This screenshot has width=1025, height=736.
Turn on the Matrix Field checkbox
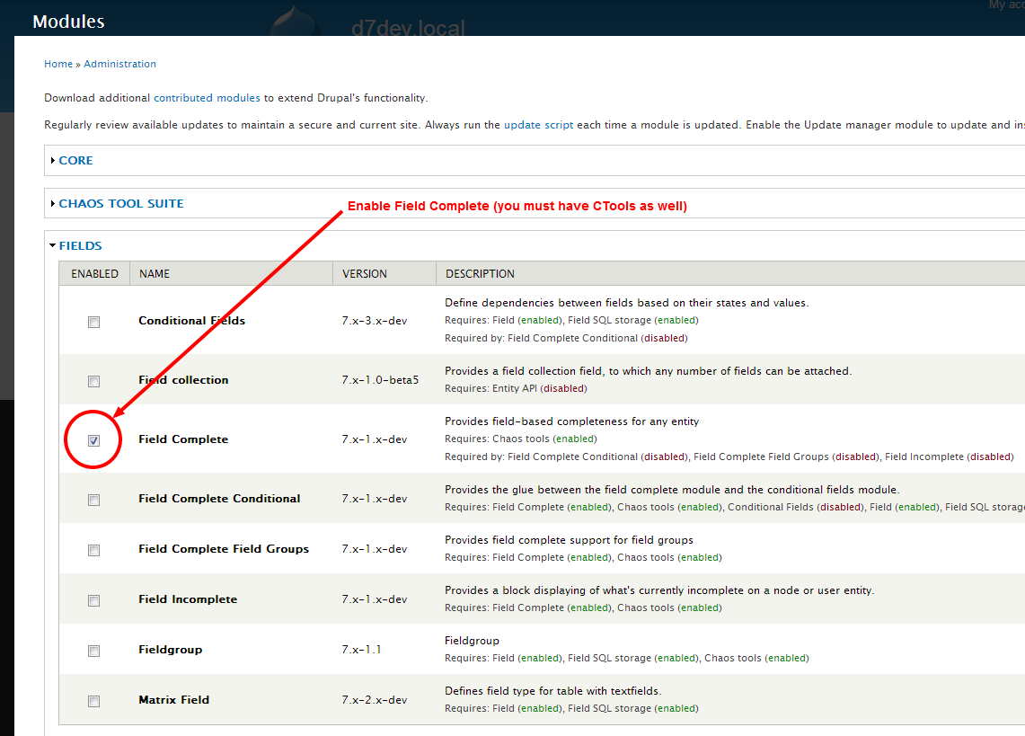pos(94,701)
